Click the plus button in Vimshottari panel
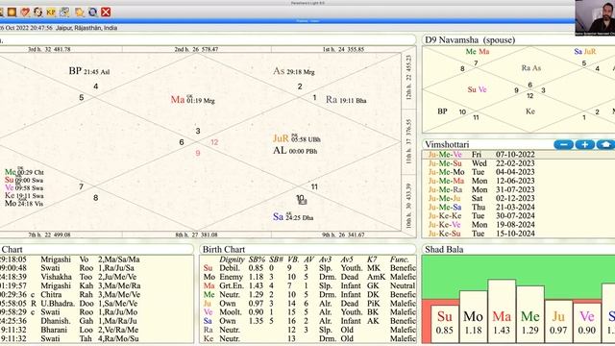 585,145
